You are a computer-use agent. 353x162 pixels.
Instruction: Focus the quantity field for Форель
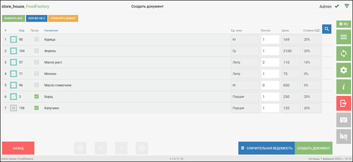pos(270,51)
